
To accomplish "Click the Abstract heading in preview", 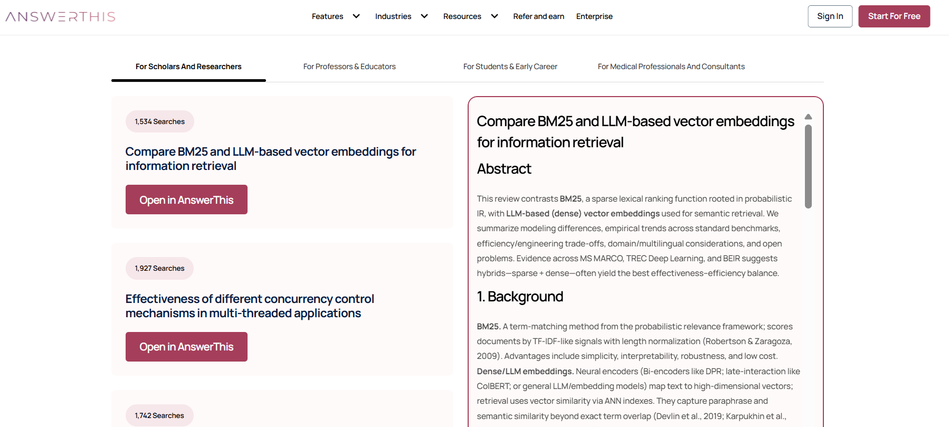I will click(504, 169).
